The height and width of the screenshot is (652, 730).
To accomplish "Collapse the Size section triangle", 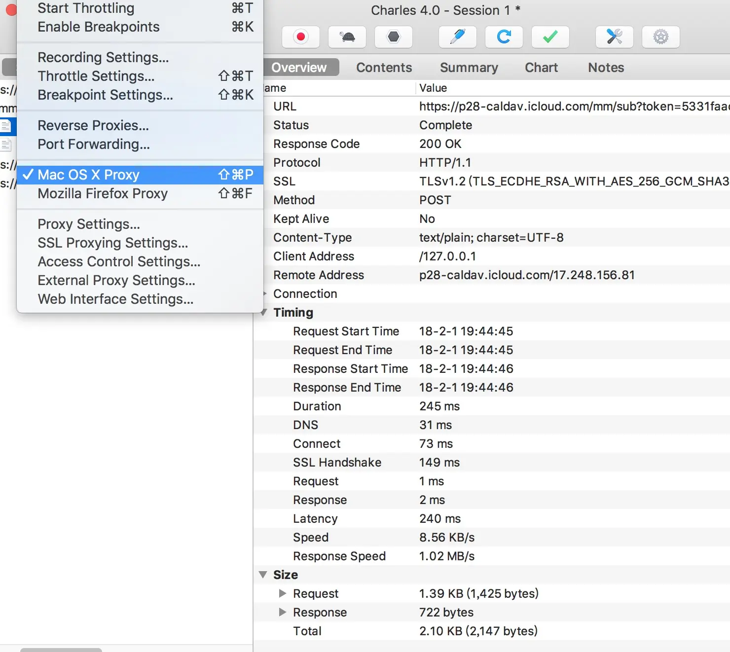I will point(263,575).
